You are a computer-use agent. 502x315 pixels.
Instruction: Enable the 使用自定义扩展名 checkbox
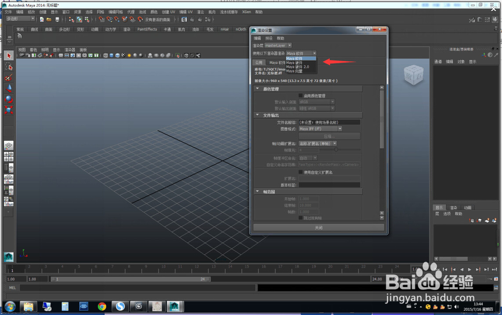[301, 172]
